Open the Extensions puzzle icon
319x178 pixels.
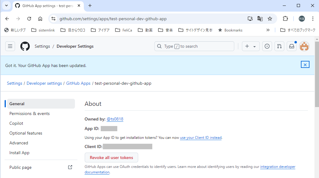286,19
